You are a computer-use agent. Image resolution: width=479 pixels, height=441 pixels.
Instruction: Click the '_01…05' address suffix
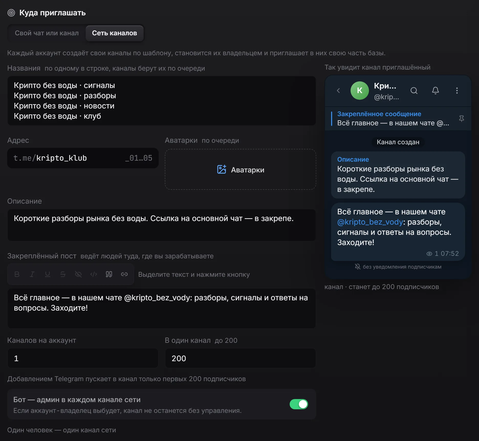[138, 158]
